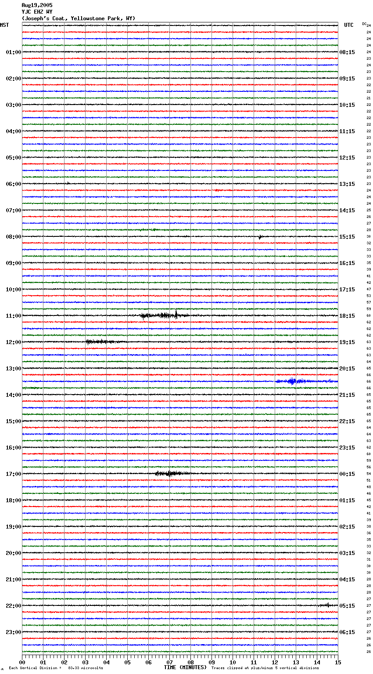Select the 15:00 MST time label
The height and width of the screenshot is (674, 373).
coord(13,421)
